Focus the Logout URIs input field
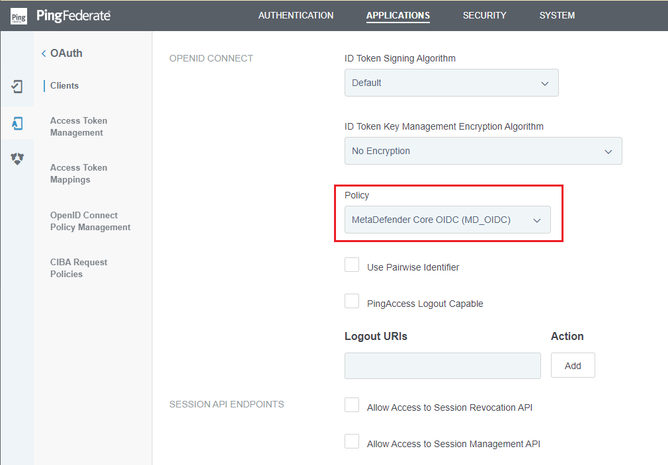The width and height of the screenshot is (668, 465). click(x=442, y=366)
